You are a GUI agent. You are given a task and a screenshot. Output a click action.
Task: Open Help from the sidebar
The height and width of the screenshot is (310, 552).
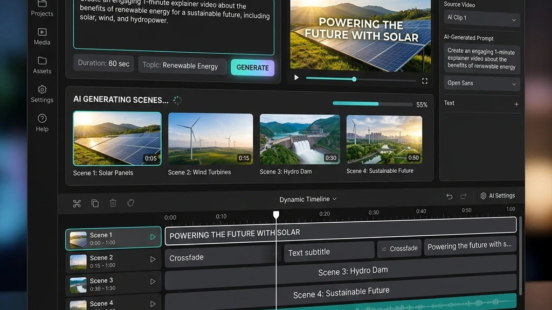click(x=42, y=123)
